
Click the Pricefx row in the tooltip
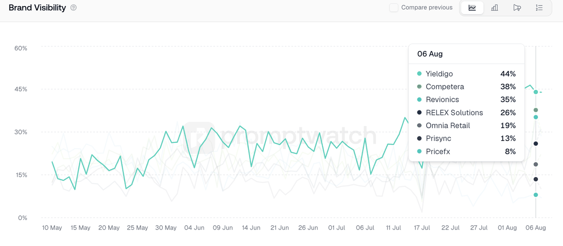(466, 152)
